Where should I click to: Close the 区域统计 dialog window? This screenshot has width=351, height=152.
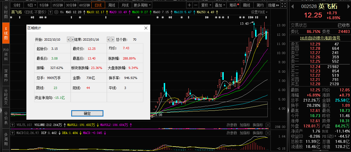point(146,28)
